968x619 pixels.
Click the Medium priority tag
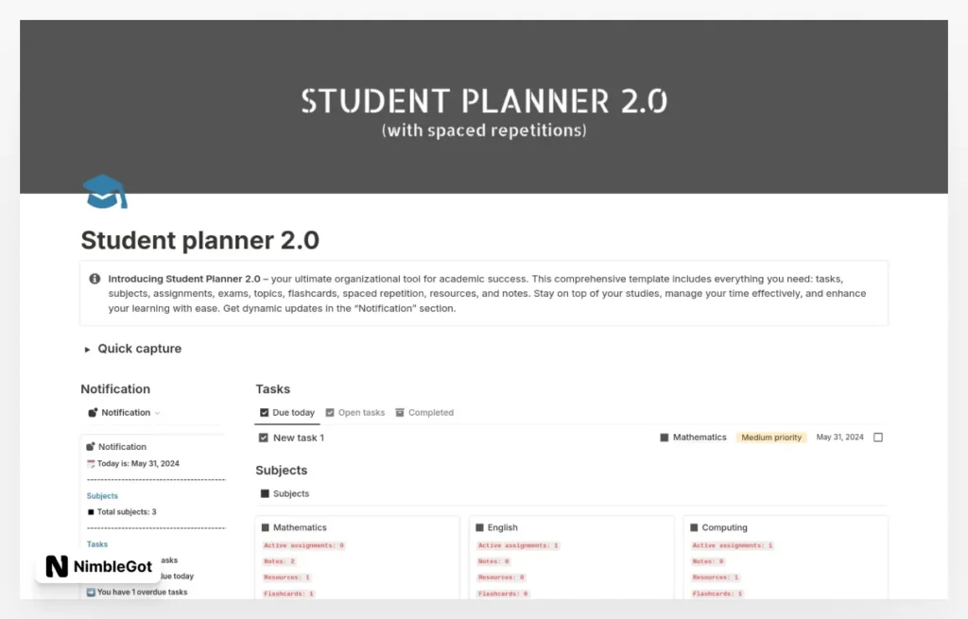point(771,437)
